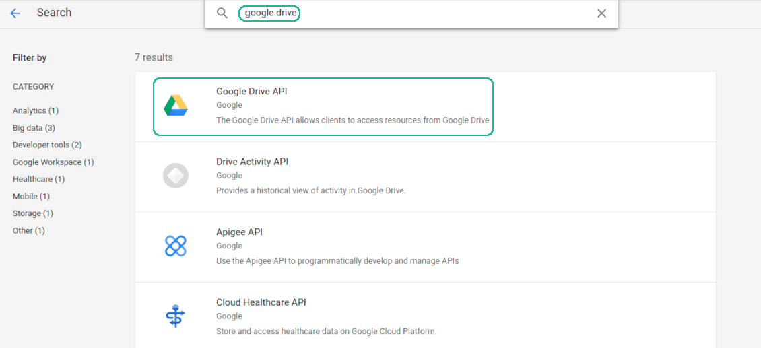
Task: Clear the search field with X icon
Action: point(601,13)
